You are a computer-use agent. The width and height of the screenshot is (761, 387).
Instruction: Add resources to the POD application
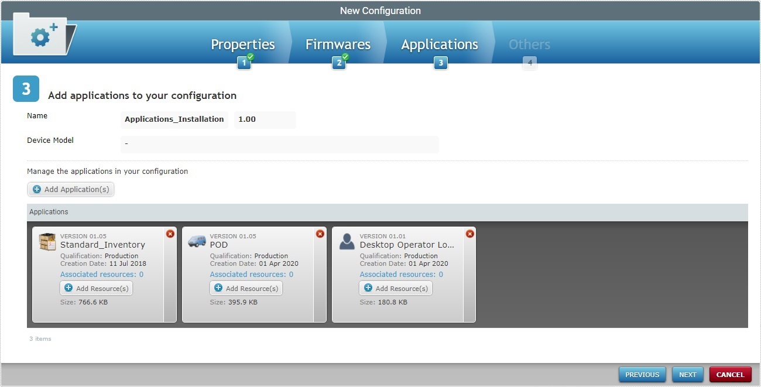[x=246, y=288]
